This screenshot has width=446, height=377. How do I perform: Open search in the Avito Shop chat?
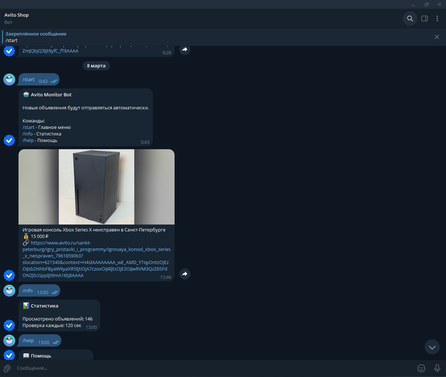[410, 18]
